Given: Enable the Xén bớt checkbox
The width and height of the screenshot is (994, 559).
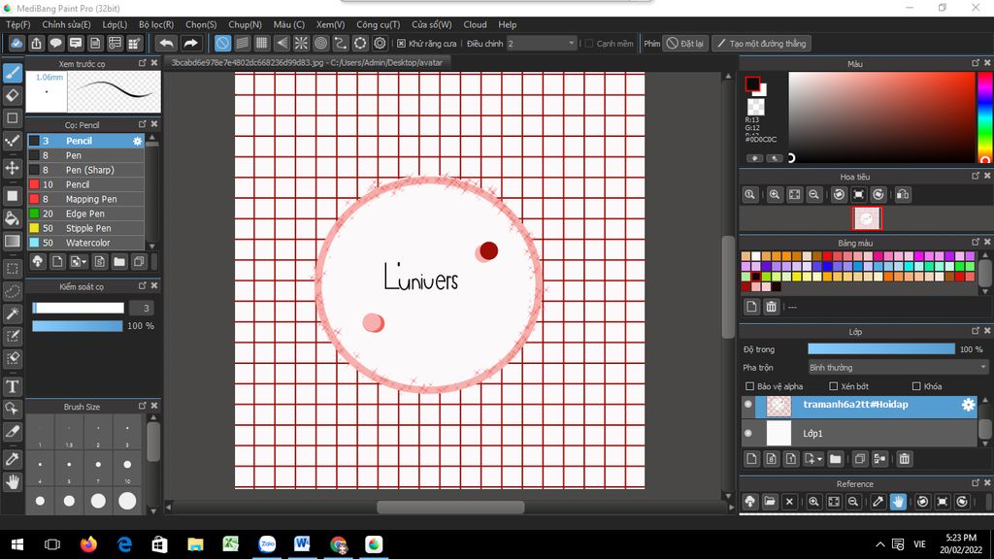Looking at the screenshot, I should point(834,386).
